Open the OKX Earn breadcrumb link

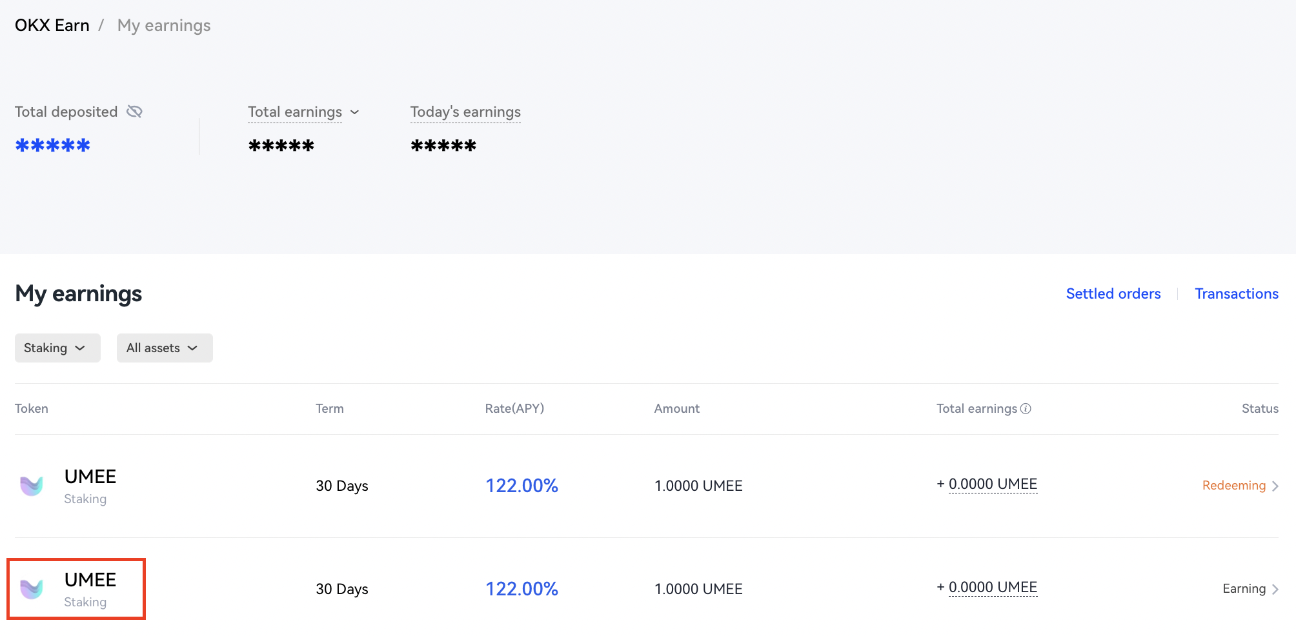[52, 25]
